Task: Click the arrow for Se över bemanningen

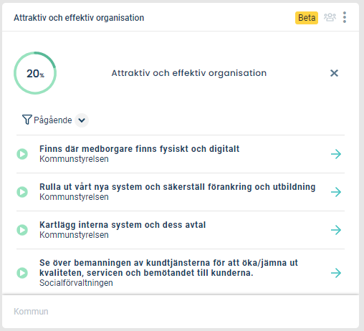Action: [336, 273]
